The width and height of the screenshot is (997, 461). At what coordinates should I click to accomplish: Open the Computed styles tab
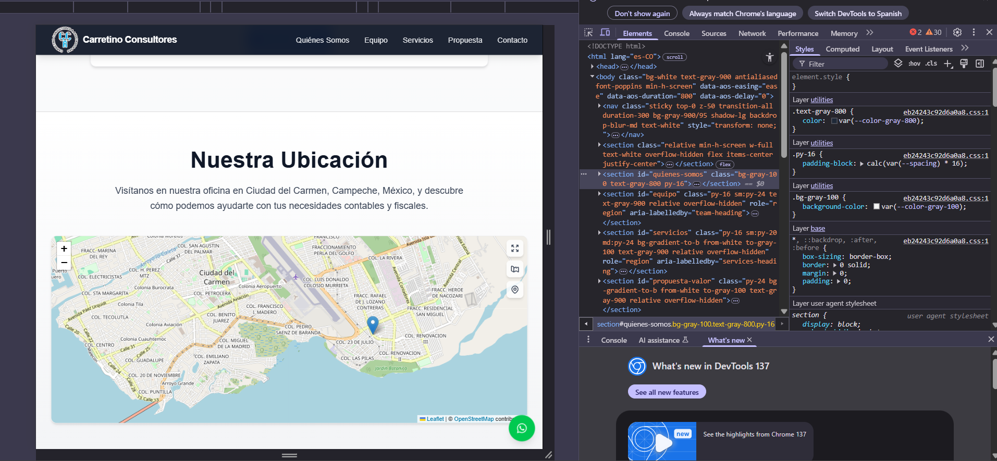[x=842, y=49]
